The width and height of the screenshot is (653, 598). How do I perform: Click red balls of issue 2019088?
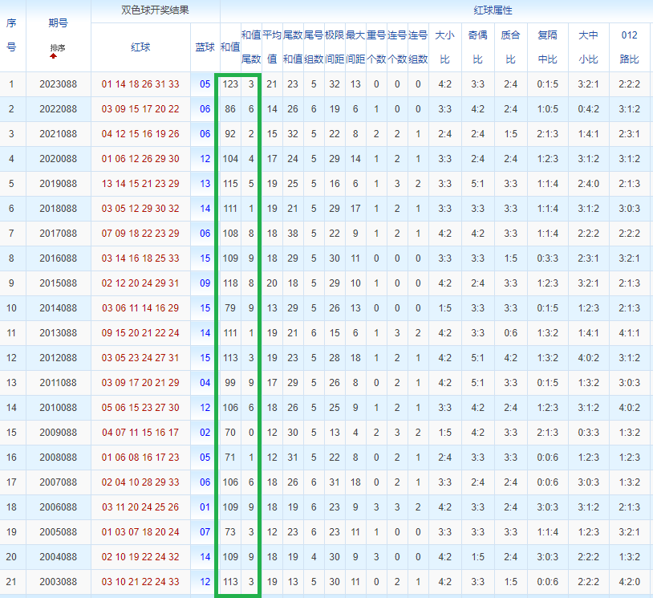[x=140, y=184]
